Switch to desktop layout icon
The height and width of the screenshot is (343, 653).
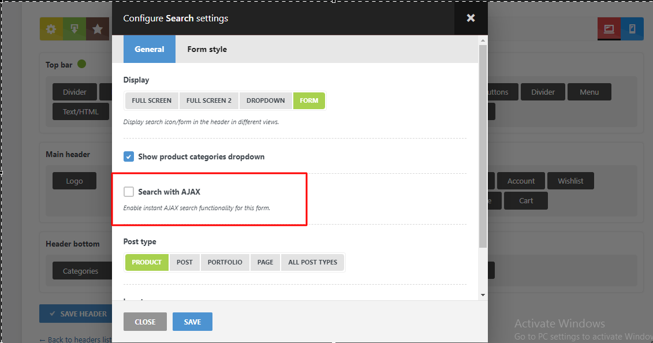pyautogui.click(x=609, y=29)
